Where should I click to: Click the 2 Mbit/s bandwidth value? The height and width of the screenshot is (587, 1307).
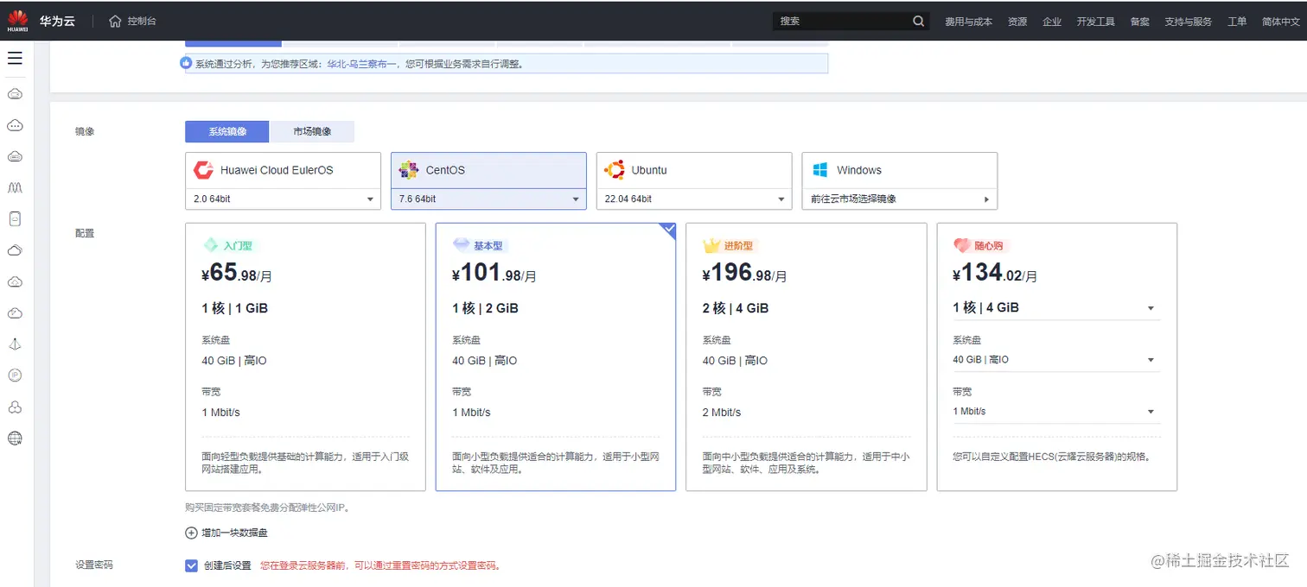(x=722, y=413)
